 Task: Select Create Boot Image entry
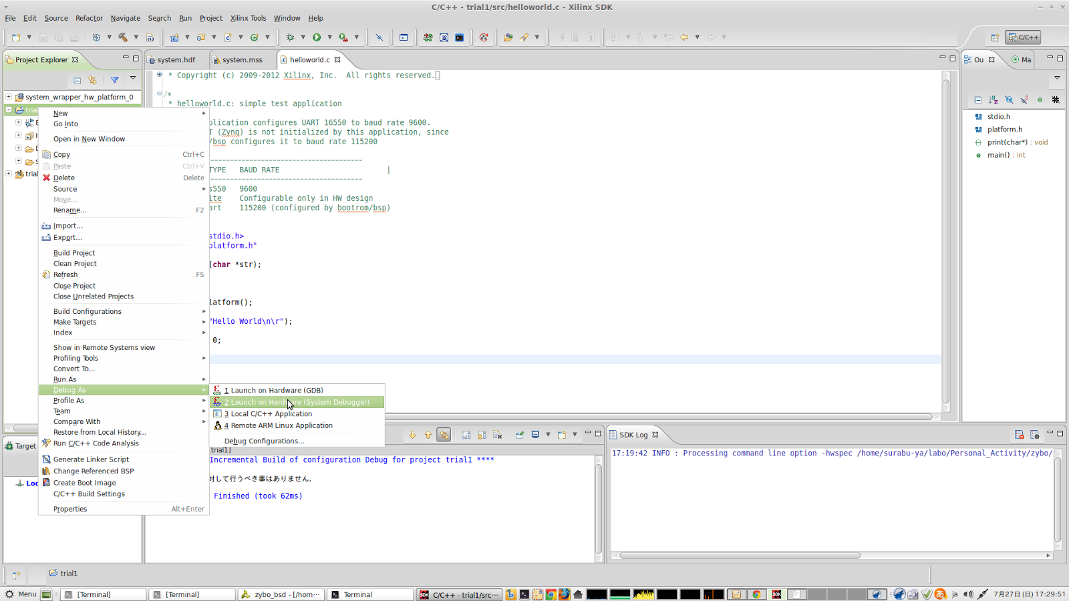coord(124,483)
